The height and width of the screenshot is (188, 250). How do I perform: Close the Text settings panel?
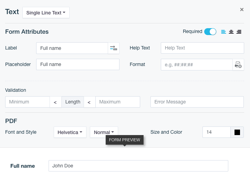point(242,10)
